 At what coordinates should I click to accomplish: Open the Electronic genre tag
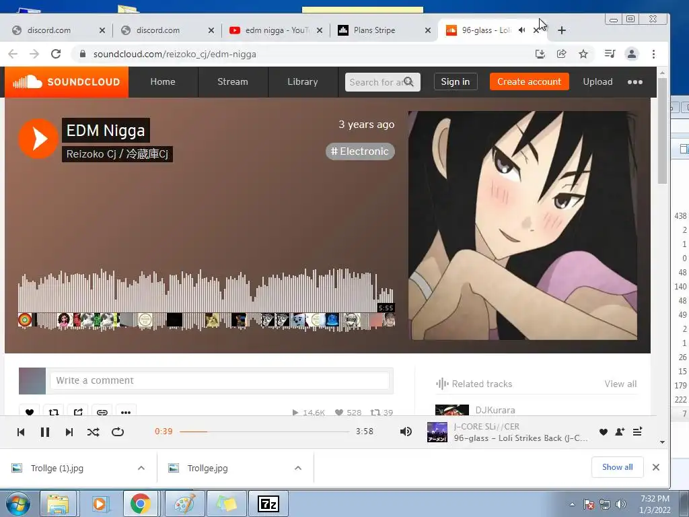tap(360, 151)
